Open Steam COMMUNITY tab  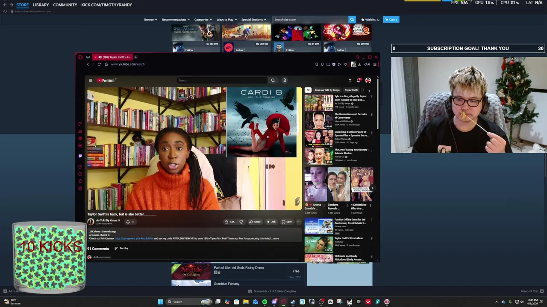pyautogui.click(x=65, y=5)
